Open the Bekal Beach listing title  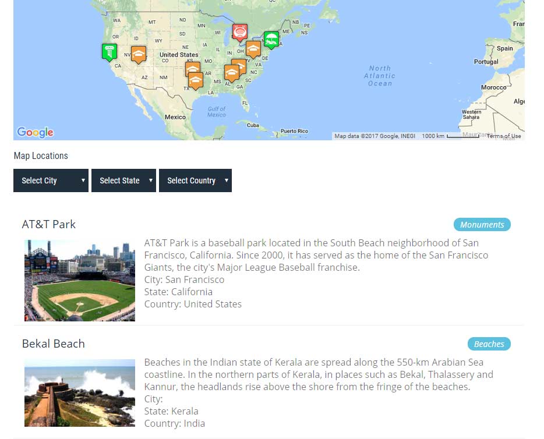tap(54, 344)
